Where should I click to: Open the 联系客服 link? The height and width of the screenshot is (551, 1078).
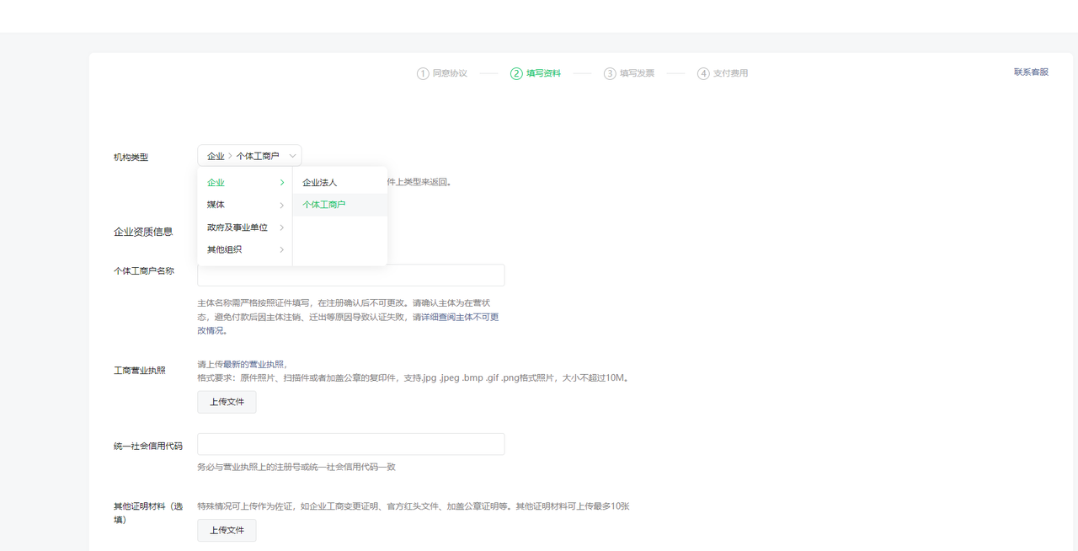click(x=1031, y=72)
